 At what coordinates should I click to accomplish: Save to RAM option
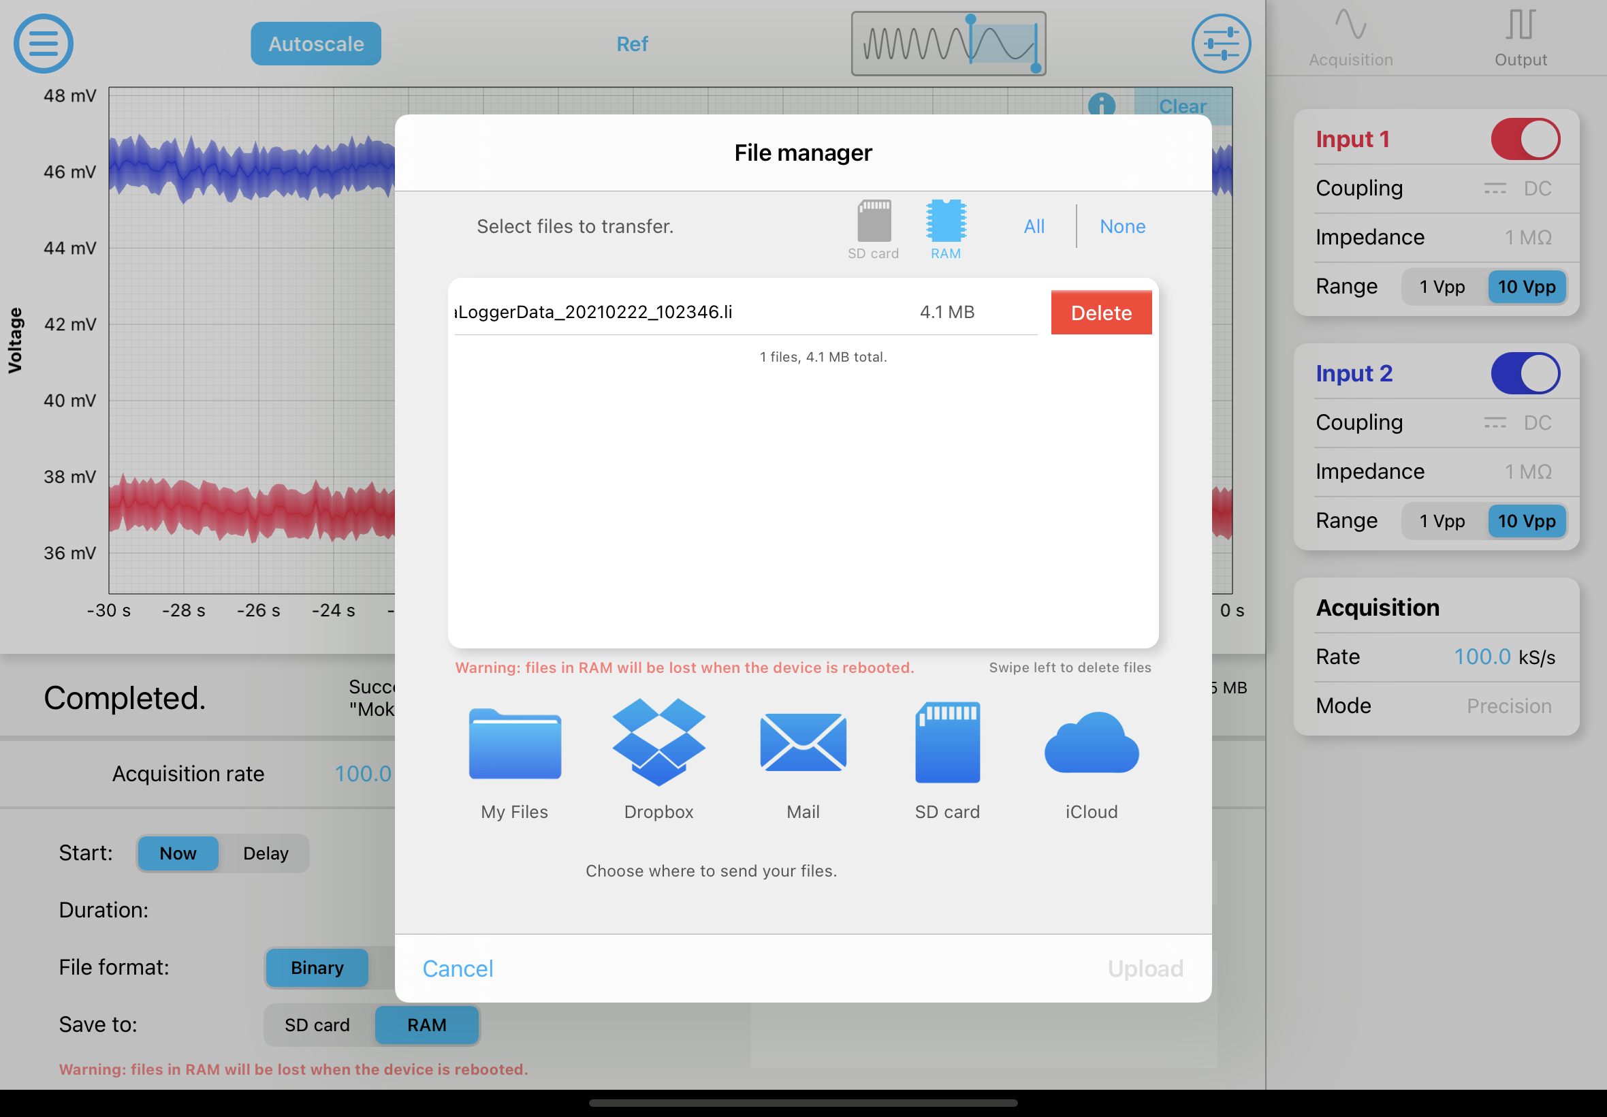pyautogui.click(x=427, y=1025)
